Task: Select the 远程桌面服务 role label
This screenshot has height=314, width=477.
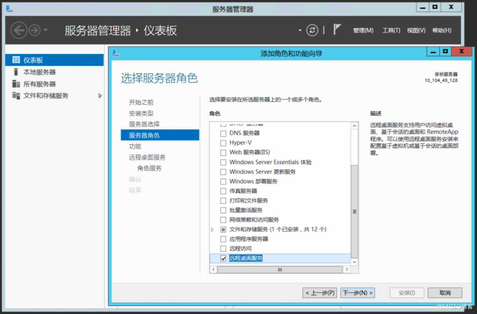Action: click(246, 258)
